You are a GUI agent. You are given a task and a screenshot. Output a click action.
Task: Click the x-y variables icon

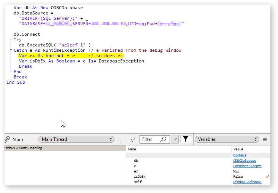coord(133,139)
